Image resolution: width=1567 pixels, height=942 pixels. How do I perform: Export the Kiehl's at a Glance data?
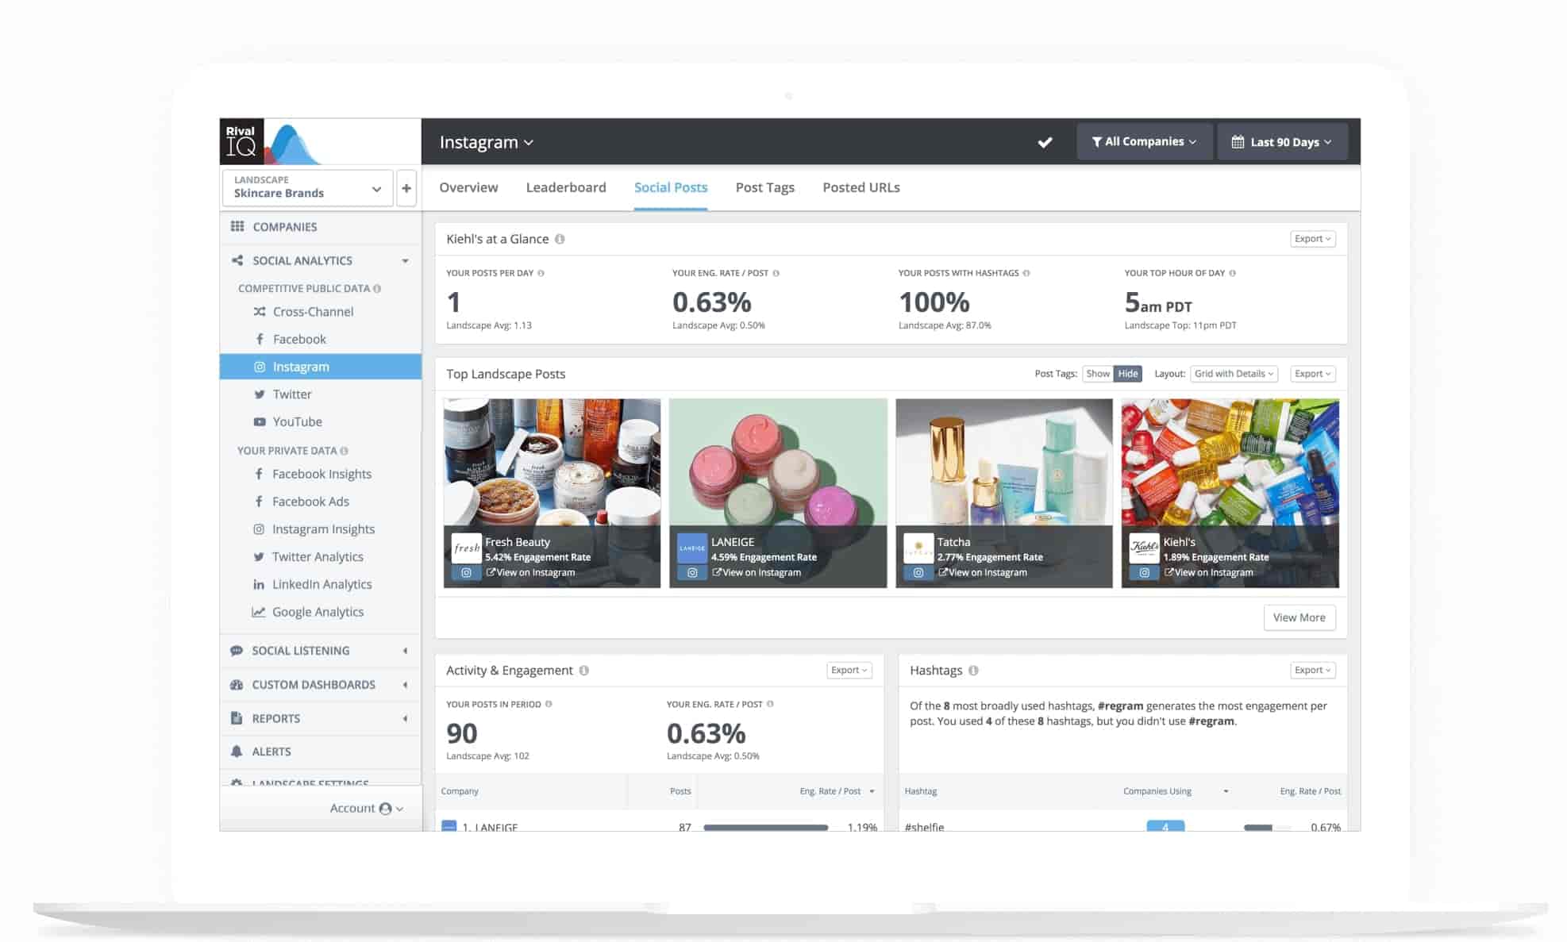[1311, 238]
